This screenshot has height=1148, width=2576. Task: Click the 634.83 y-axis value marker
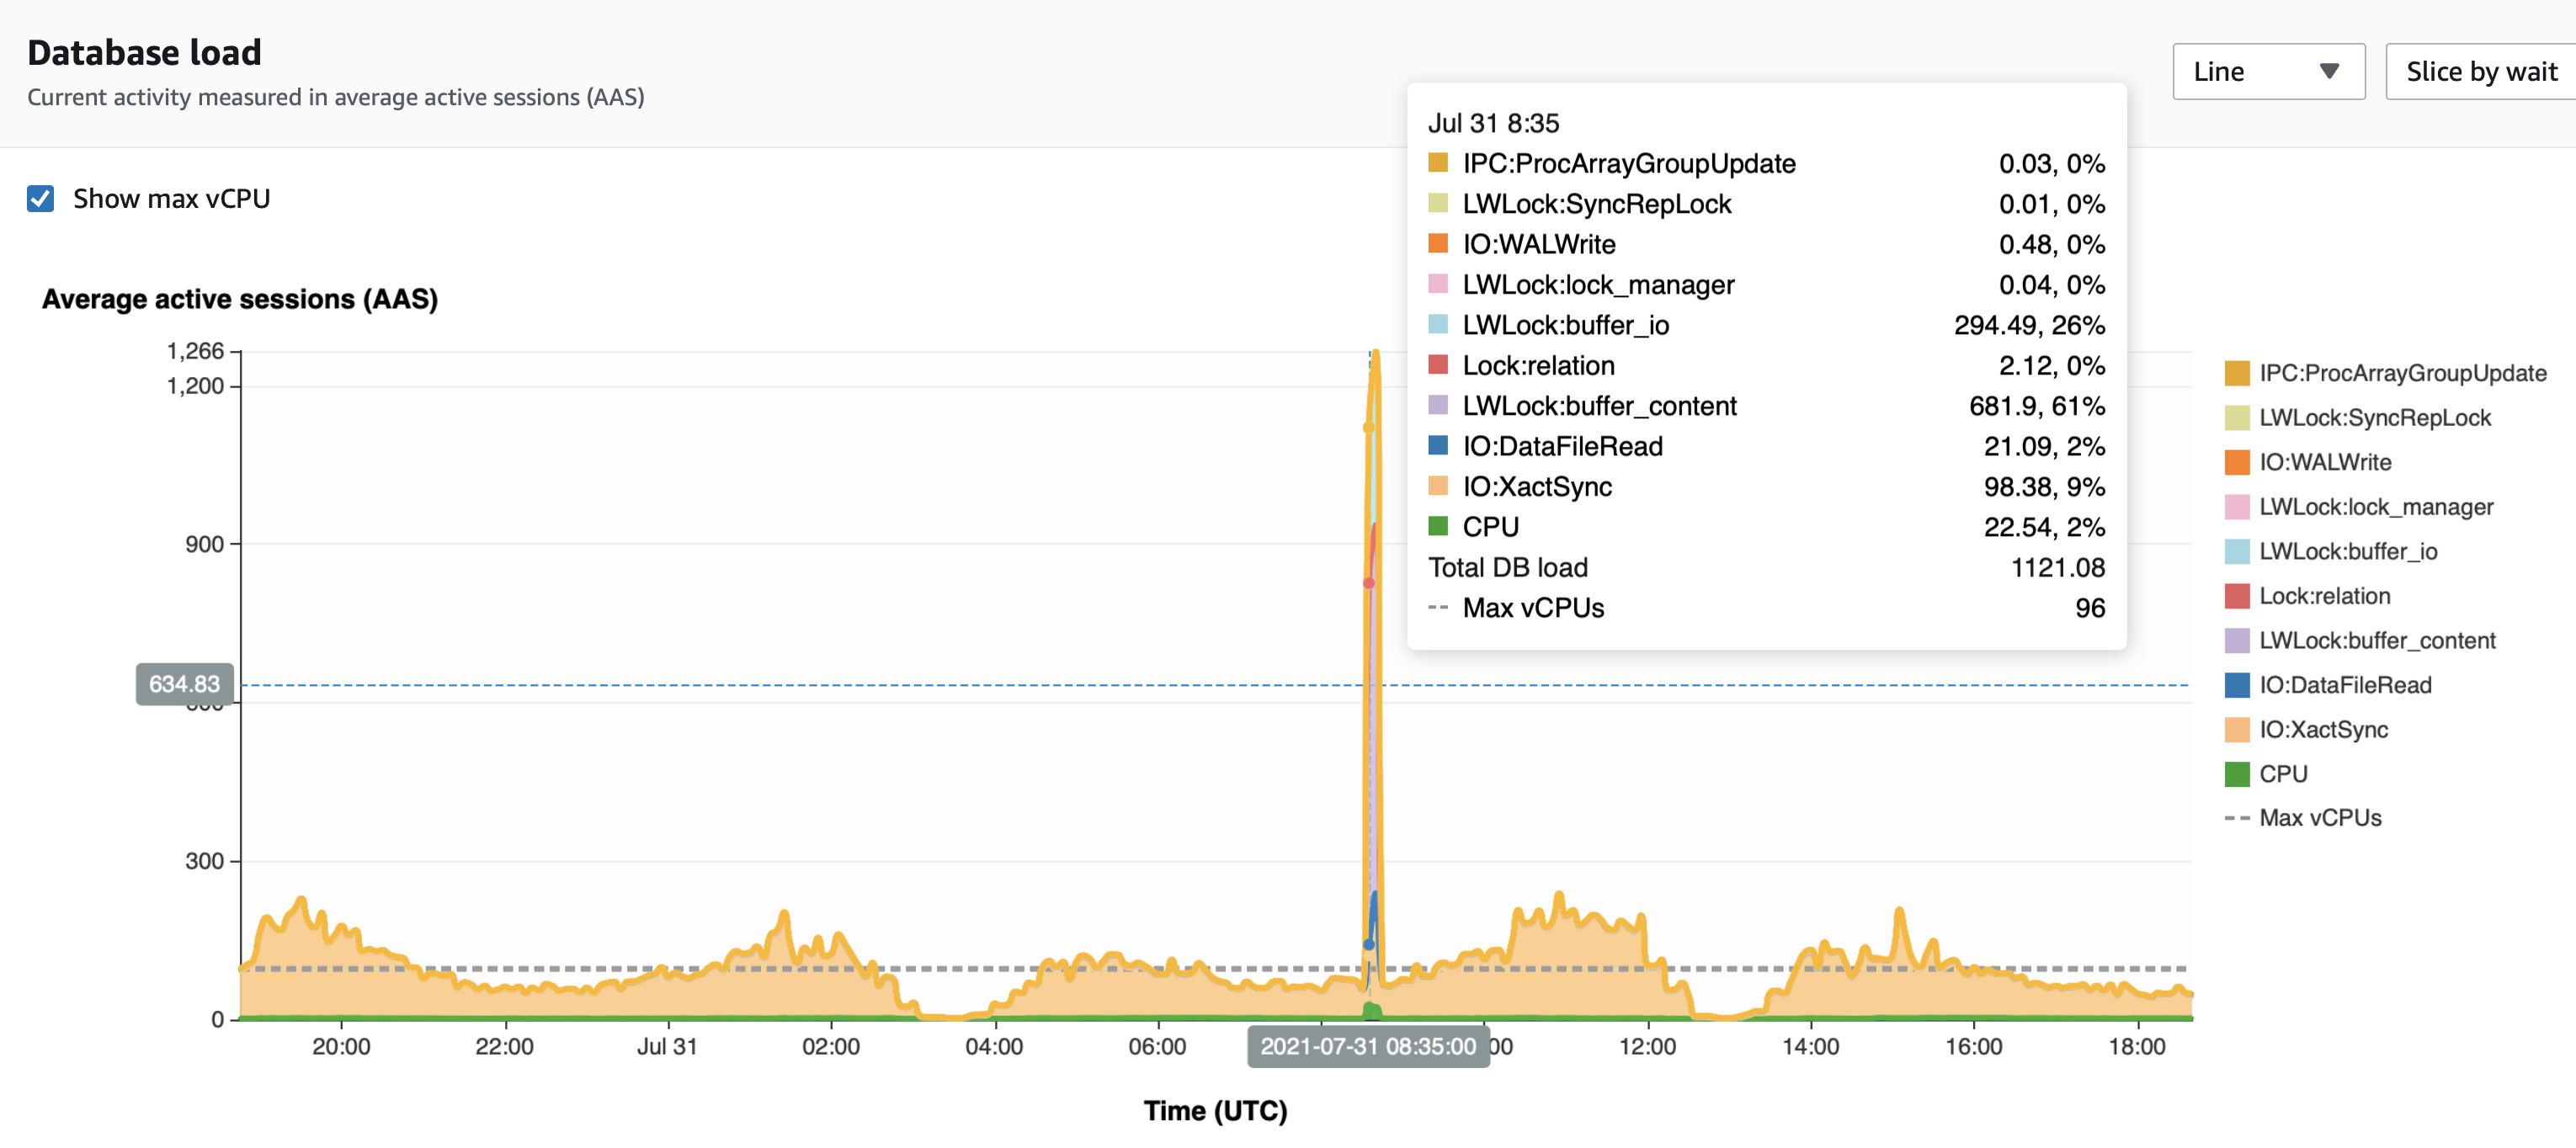click(184, 684)
